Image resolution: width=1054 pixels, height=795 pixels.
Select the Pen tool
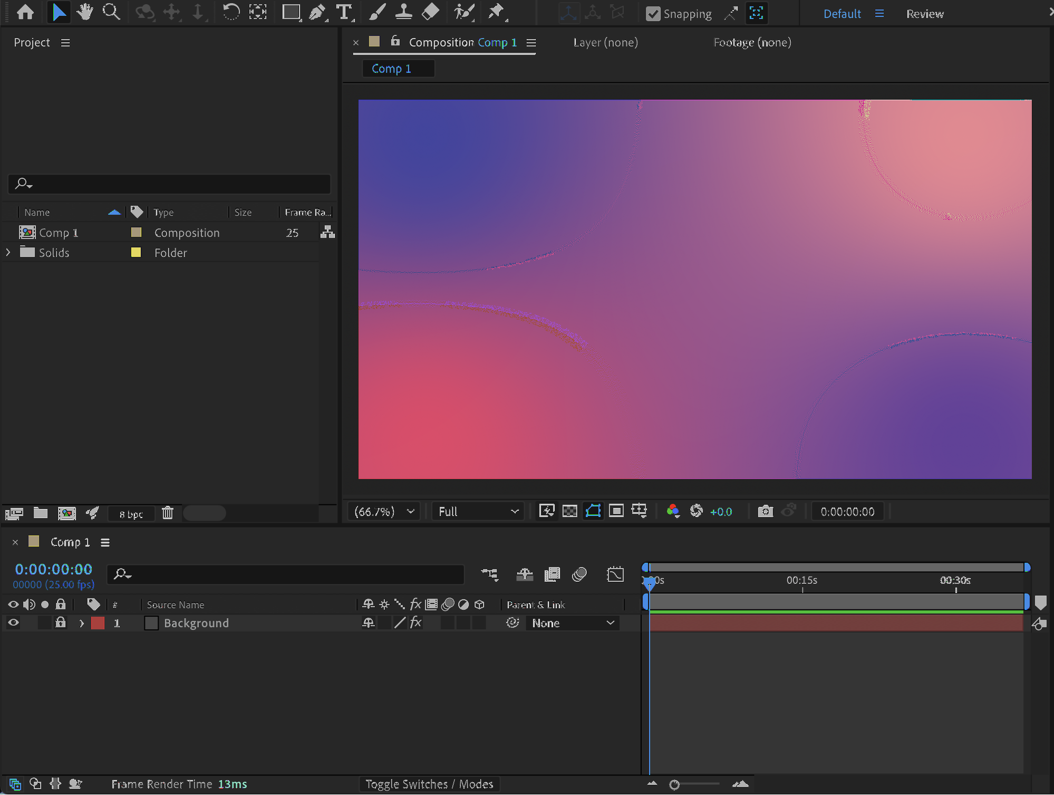317,12
